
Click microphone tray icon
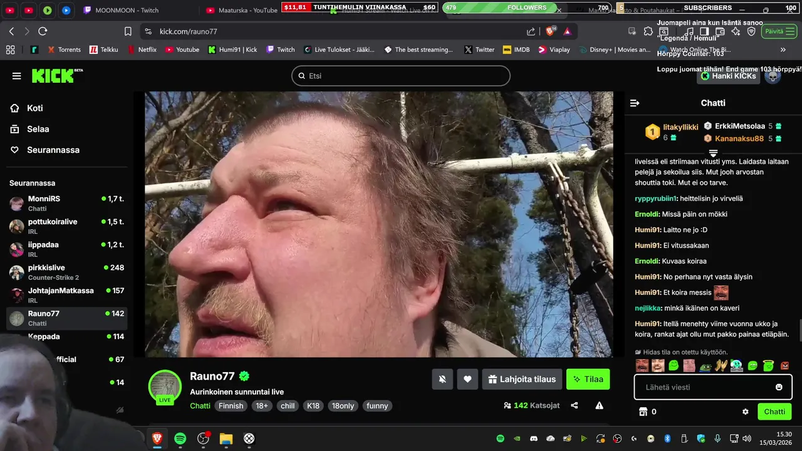point(717,438)
